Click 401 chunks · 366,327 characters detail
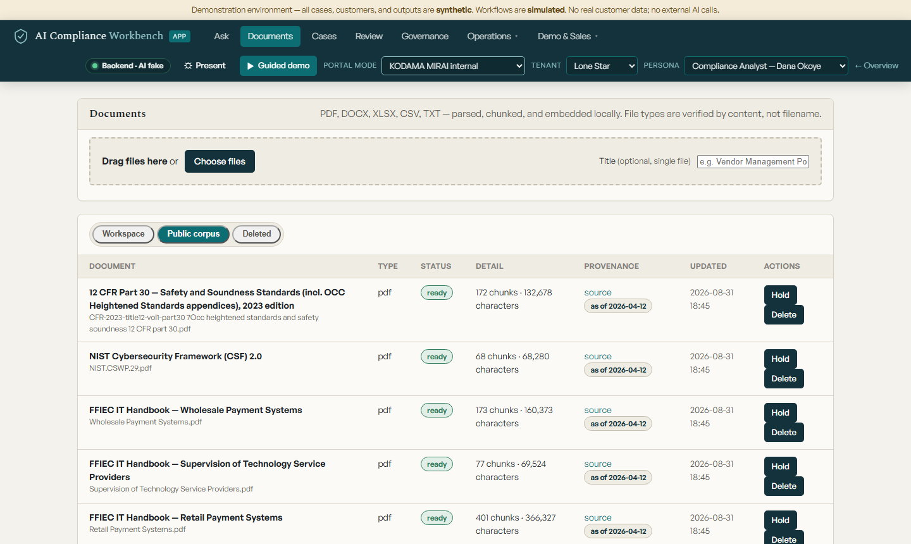 coord(516,524)
